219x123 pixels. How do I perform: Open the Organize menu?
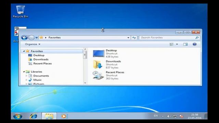tap(33, 44)
